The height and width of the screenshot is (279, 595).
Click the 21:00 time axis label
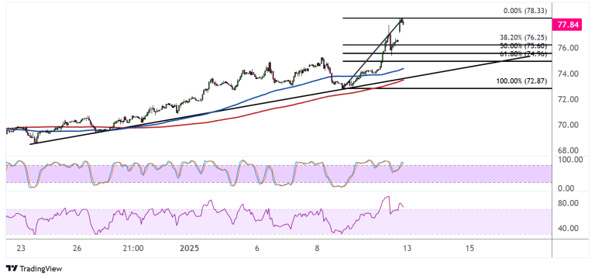133,249
